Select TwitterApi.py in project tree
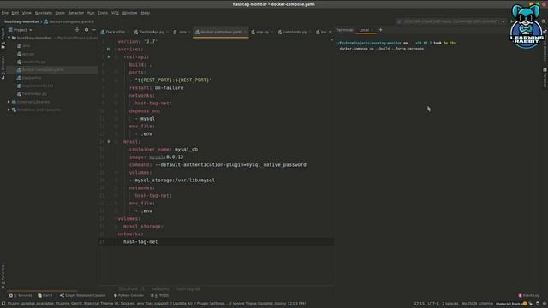The image size is (548, 308). [34, 93]
